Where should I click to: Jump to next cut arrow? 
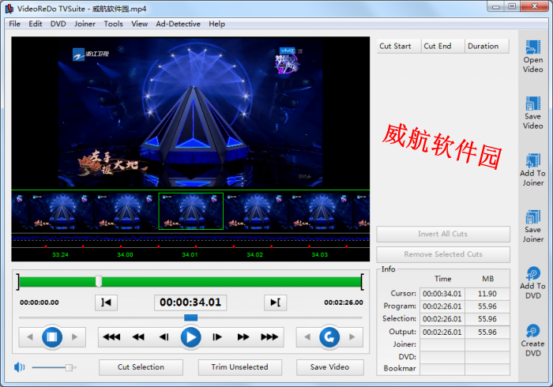click(x=352, y=337)
